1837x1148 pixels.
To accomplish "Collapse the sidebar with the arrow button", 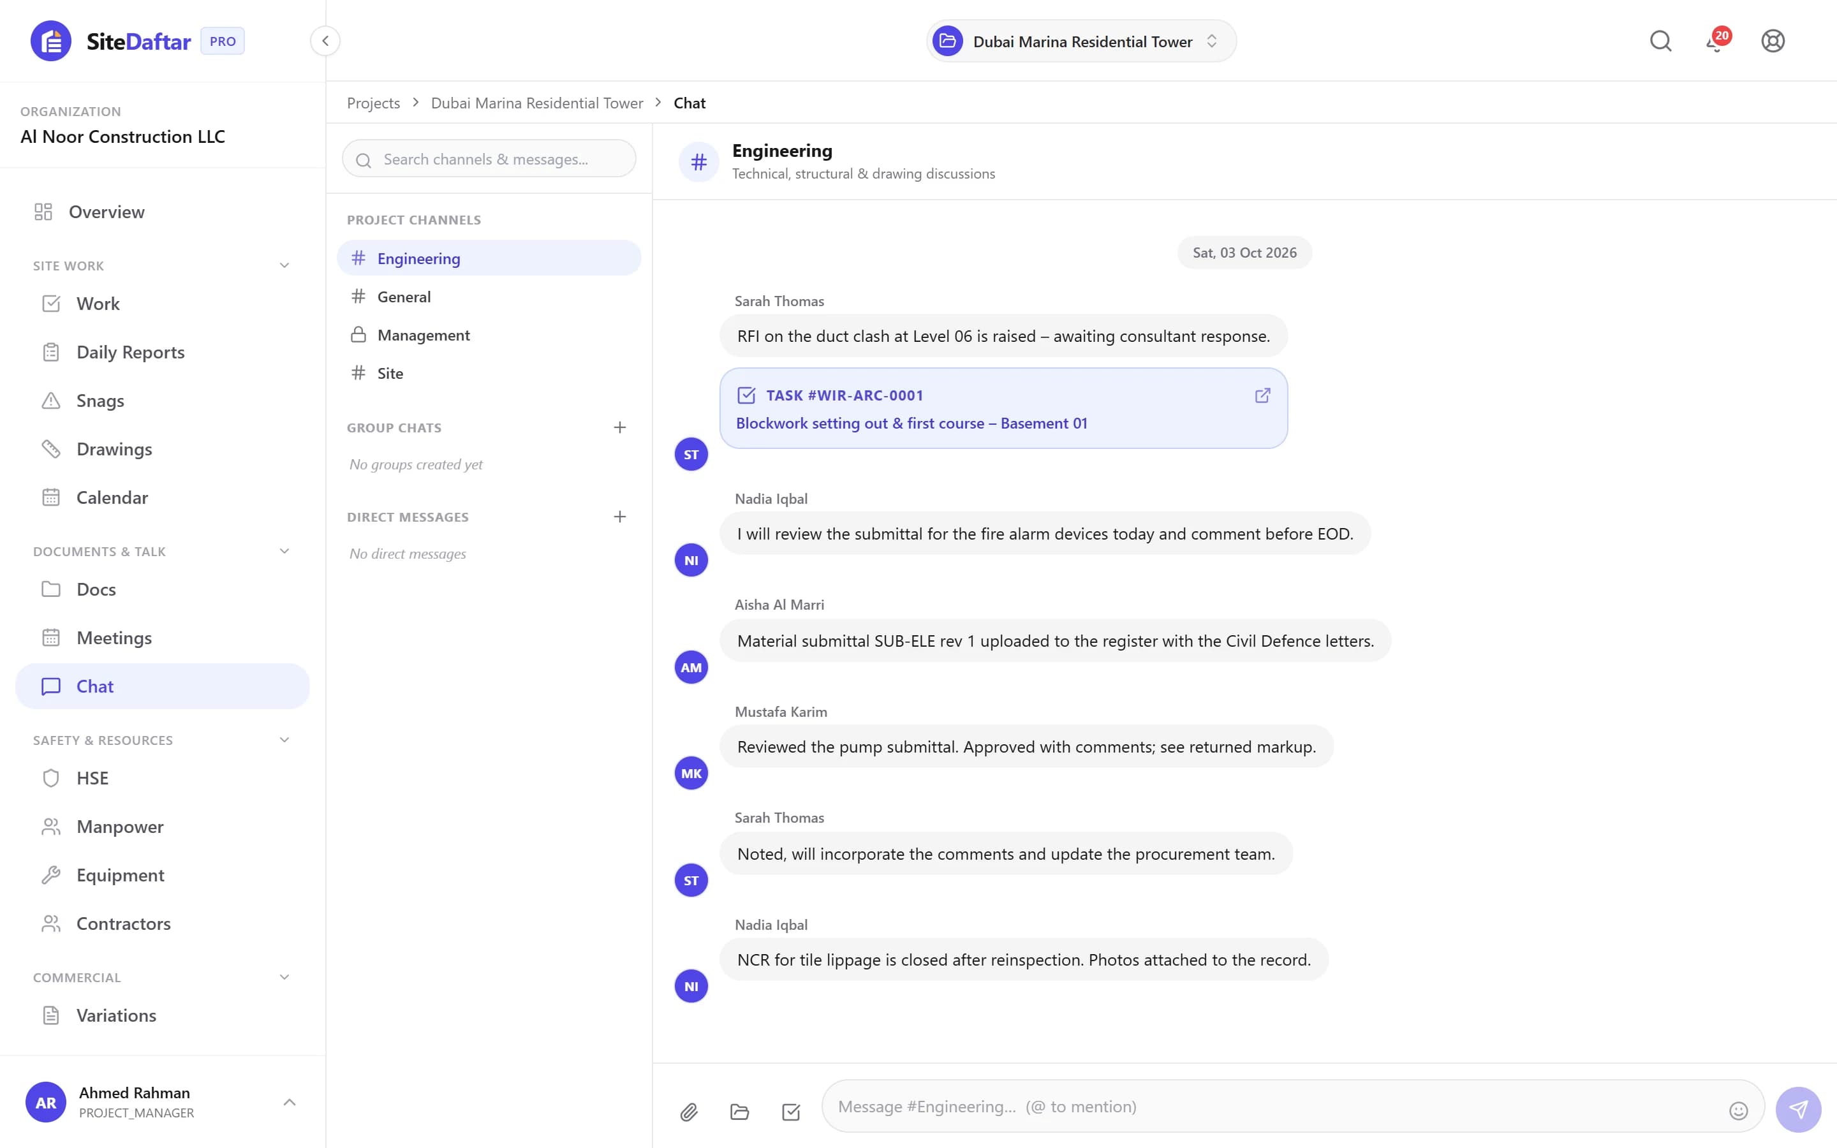I will point(325,41).
